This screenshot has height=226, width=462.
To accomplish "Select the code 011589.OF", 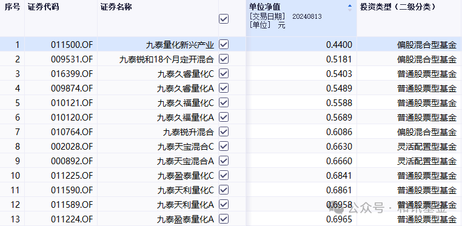I will [72, 205].
